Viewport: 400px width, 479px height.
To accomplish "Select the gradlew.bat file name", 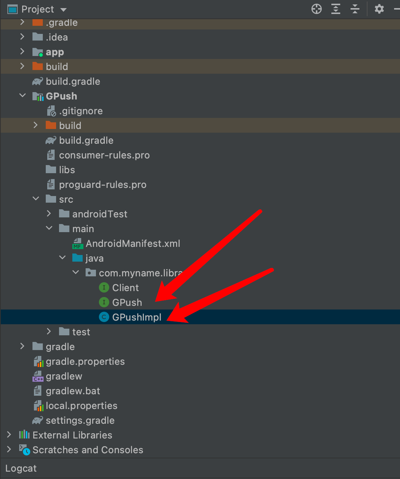I will [73, 391].
